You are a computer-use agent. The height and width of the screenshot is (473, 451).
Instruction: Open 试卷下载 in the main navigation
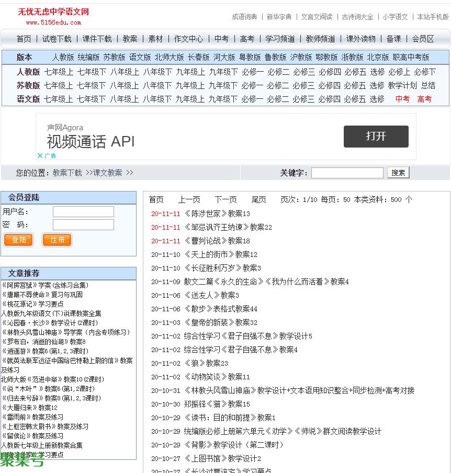tap(57, 39)
